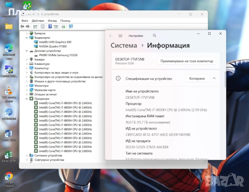Screen dimensions: 249x192
Task: Open the Помощ menu
Action: [x=65, y=21]
